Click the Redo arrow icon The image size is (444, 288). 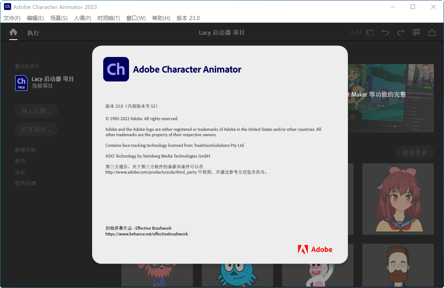click(401, 32)
